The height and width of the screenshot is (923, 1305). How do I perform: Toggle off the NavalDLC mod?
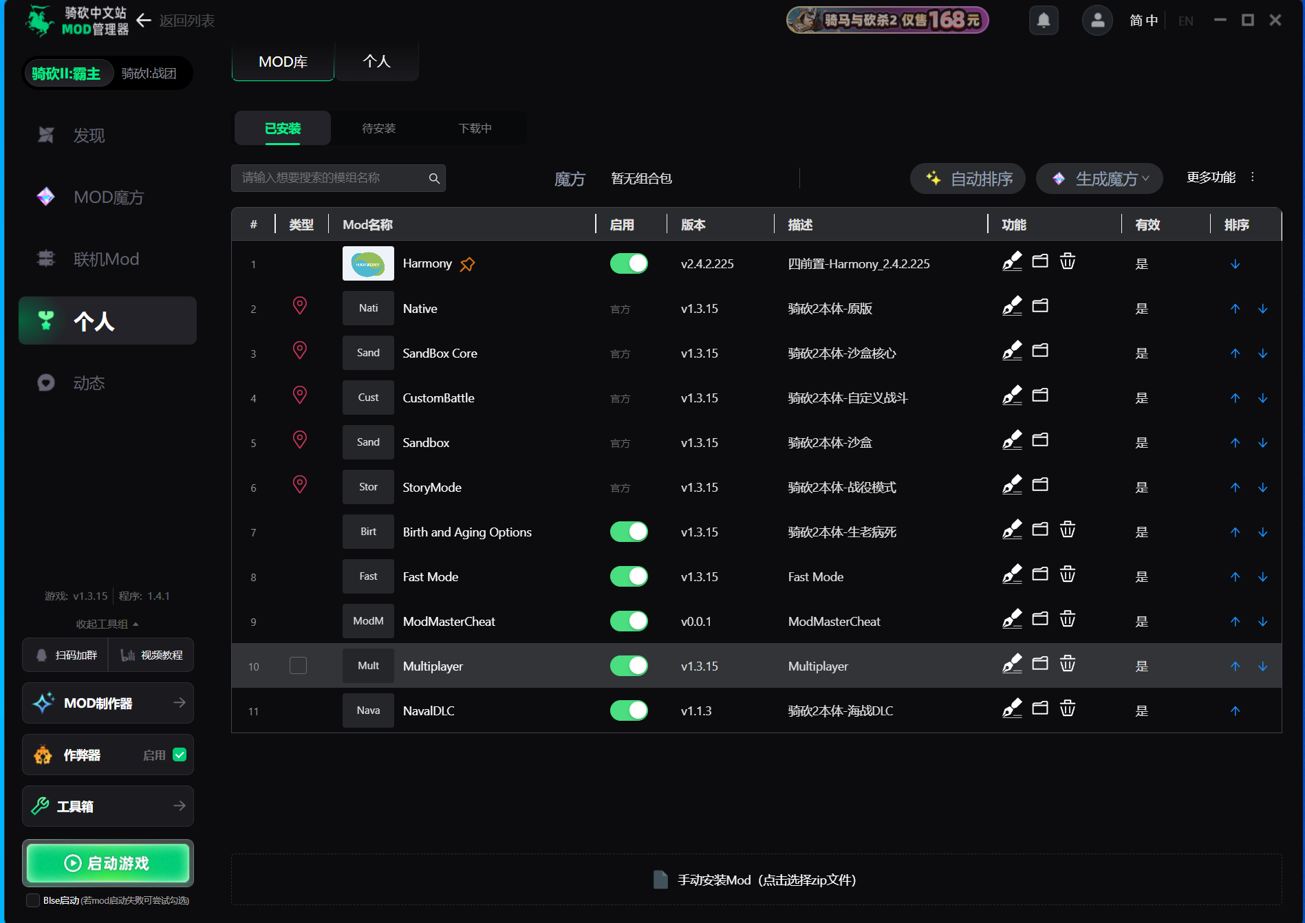tap(629, 710)
